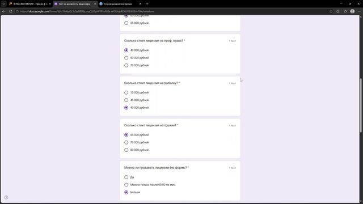Image resolution: width=363 pixels, height=204 pixels.
Task: Switch to the 'Точное московское время' tab
Action: click(x=120, y=4)
